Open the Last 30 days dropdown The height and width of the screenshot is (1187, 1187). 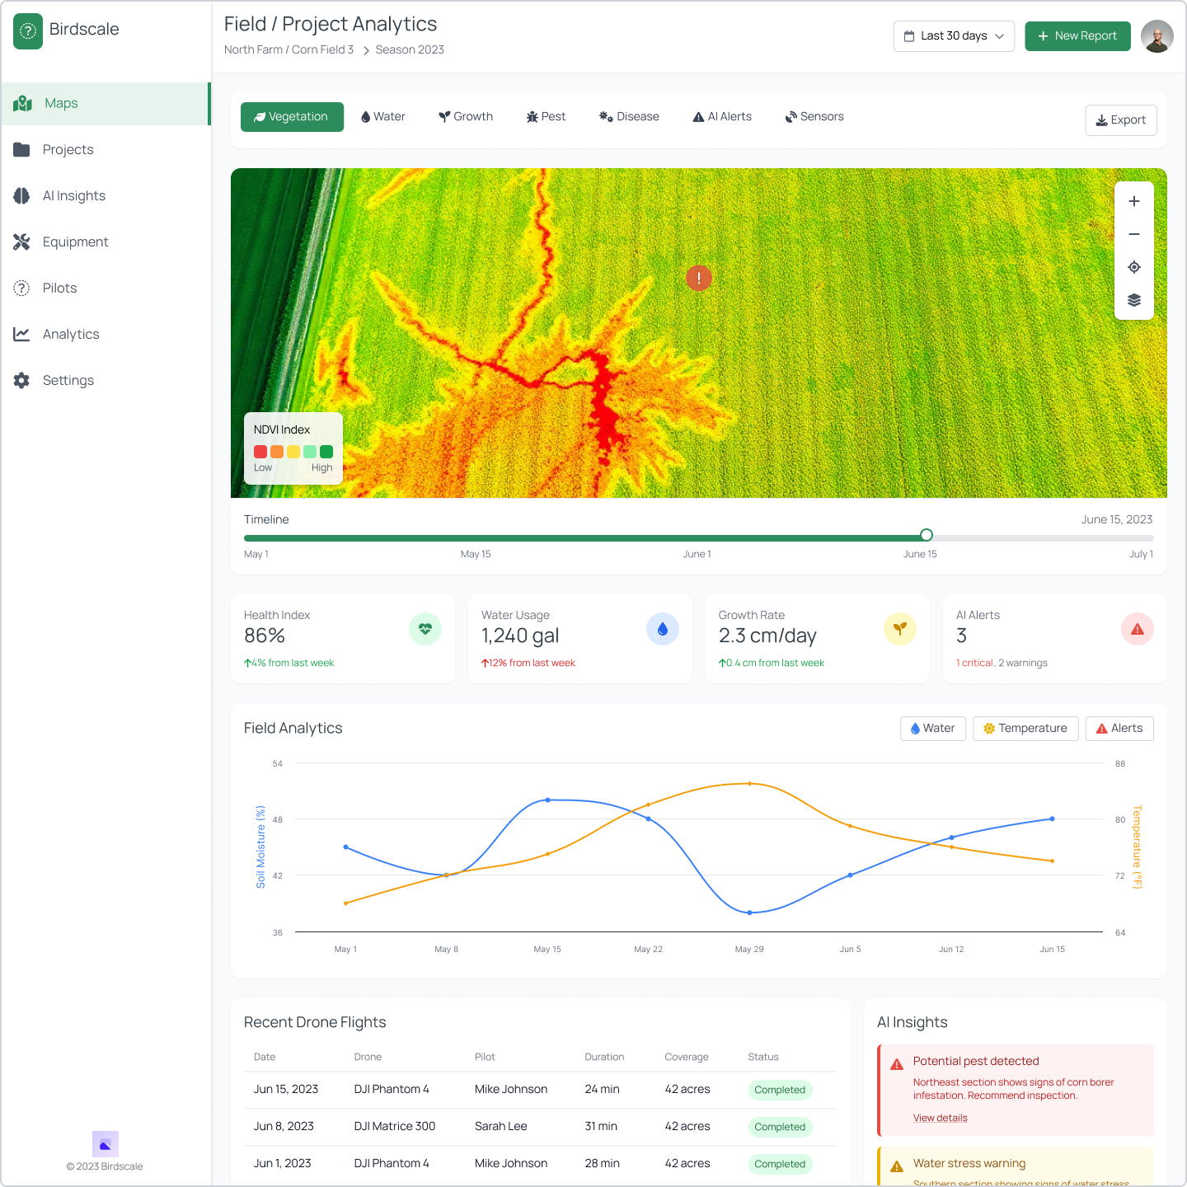(954, 36)
